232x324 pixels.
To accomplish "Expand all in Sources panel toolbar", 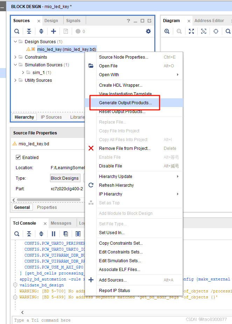I will 41,31.
